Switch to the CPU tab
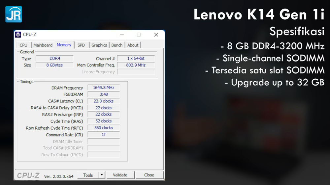This screenshot has width=330, height=185. tap(23, 45)
